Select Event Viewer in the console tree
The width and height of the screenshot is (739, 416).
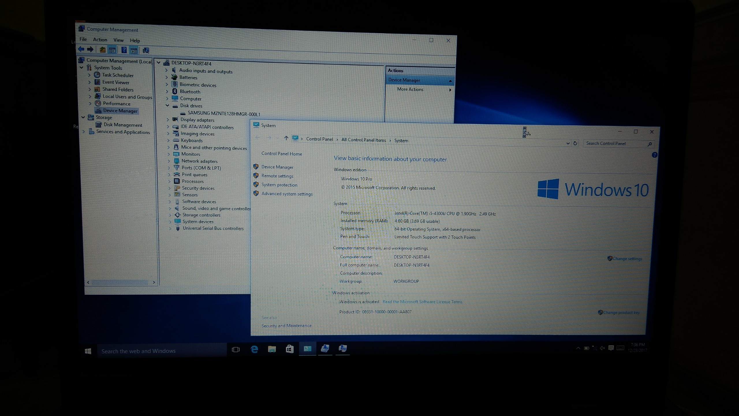116,82
